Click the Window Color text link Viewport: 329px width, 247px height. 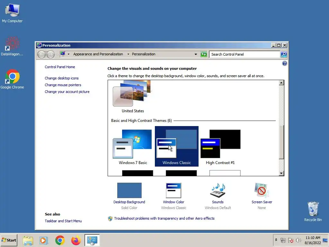click(x=173, y=202)
